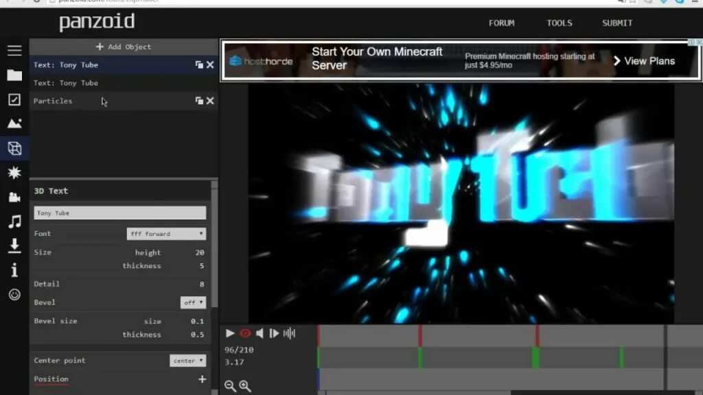Open the Font dropdown fff forward
The image size is (703, 395).
point(166,234)
